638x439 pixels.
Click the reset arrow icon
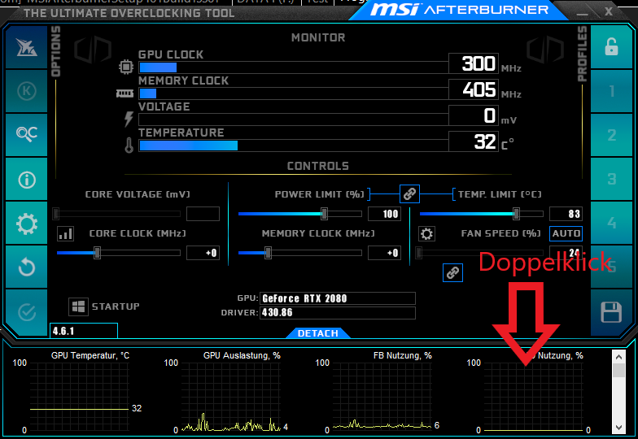tap(26, 267)
